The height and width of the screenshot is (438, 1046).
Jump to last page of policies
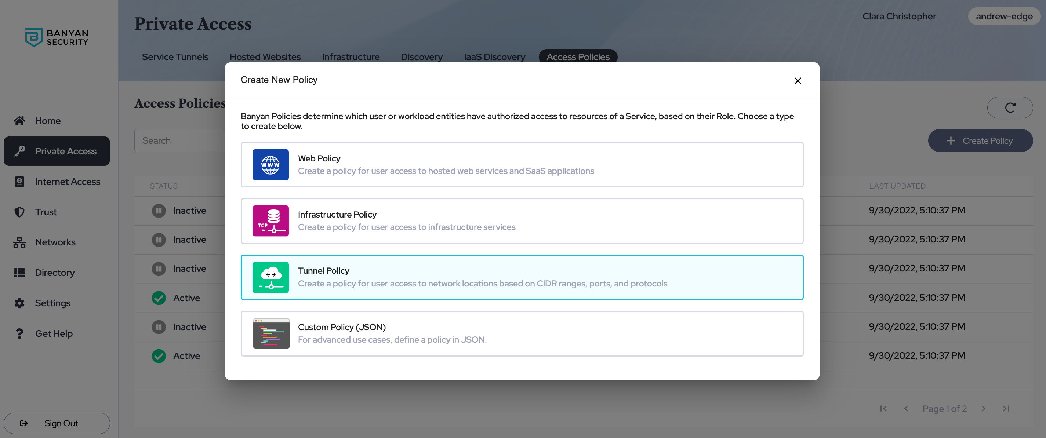[x=1005, y=408]
